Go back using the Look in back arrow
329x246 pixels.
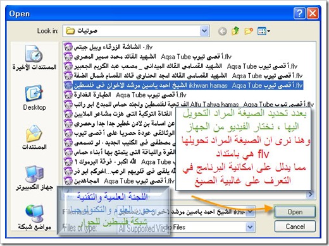[222, 32]
